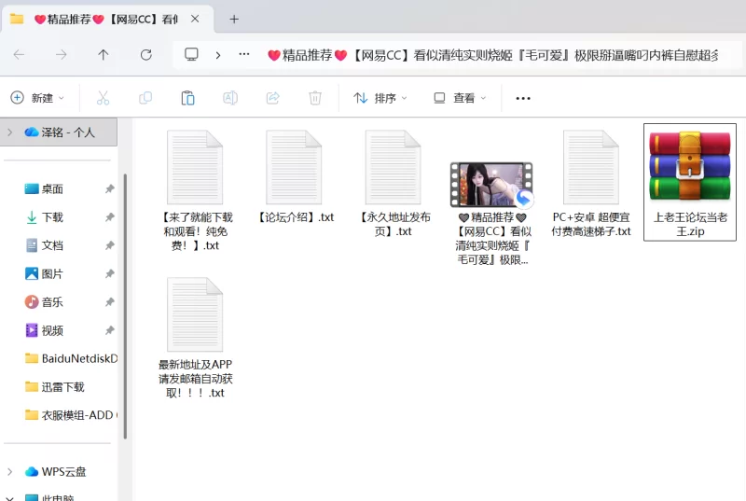Click the Copy icon in toolbar
Screen dimensions: 746x501
[x=145, y=98]
